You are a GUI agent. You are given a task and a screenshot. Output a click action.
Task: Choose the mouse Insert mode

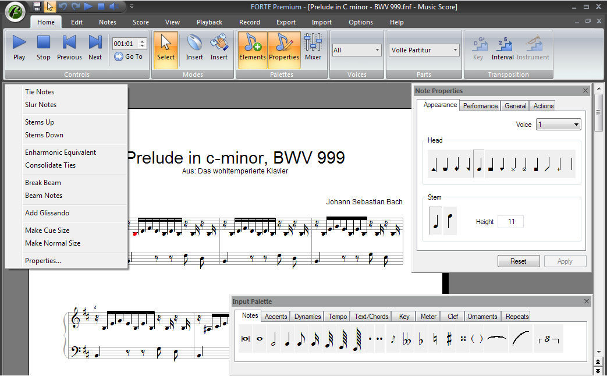(x=194, y=48)
